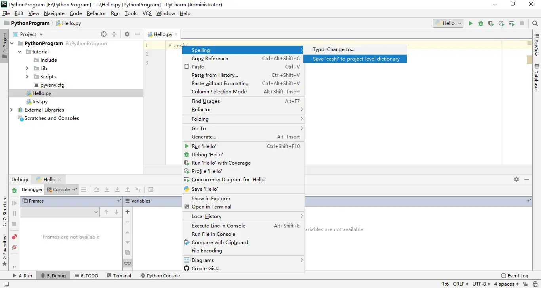The image size is (541, 288).
Task: Open the Terminal tool window button
Action: coord(118,276)
